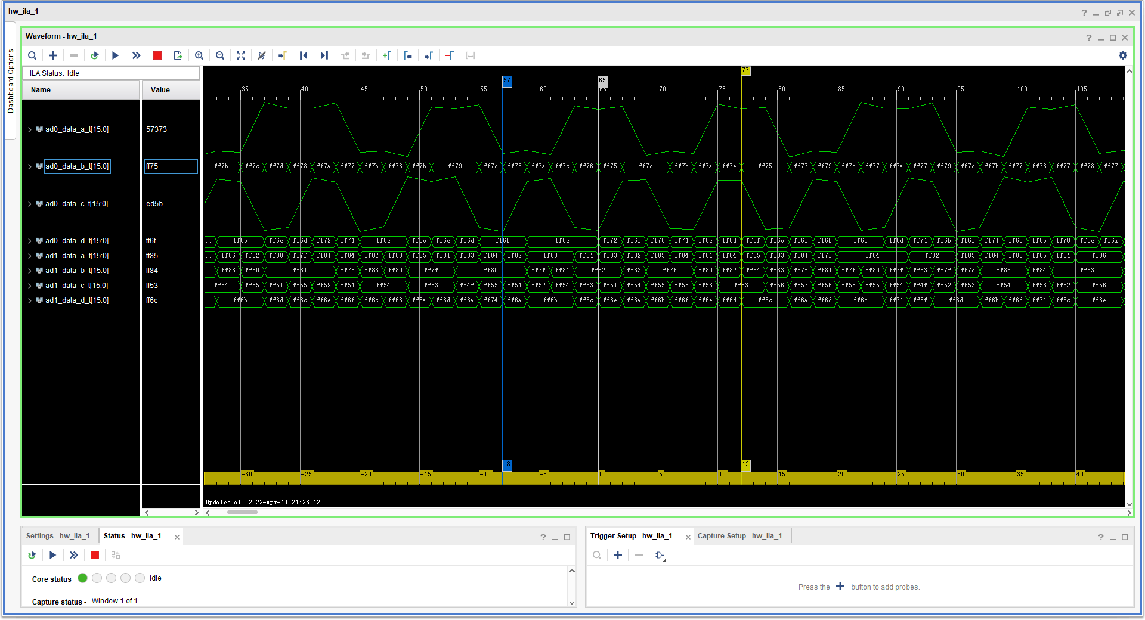Delete the selected marker
Viewport: 1145px width, 620px height.
450,55
